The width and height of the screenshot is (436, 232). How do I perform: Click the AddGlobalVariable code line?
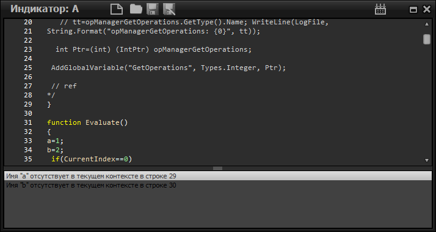point(168,68)
